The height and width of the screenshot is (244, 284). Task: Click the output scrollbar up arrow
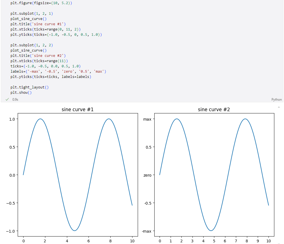[x=279, y=107]
